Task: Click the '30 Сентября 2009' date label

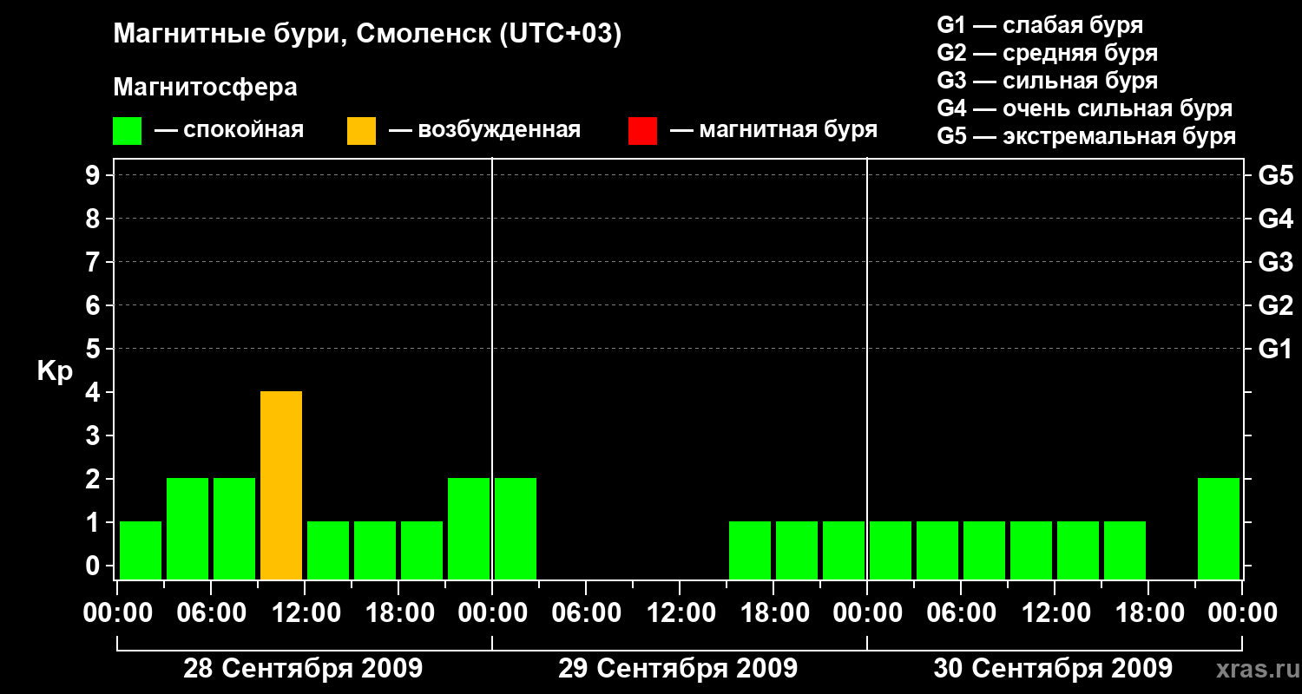Action: [x=1053, y=669]
